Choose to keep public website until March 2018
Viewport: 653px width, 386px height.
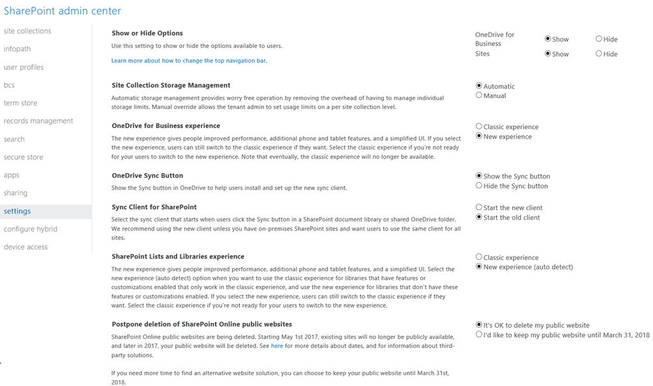point(479,334)
